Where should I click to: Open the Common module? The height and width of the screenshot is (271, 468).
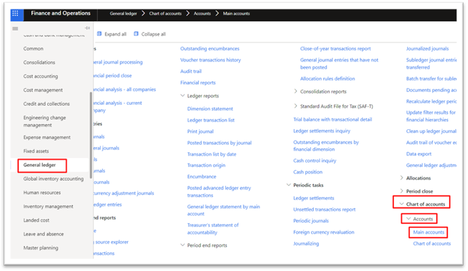tap(34, 49)
